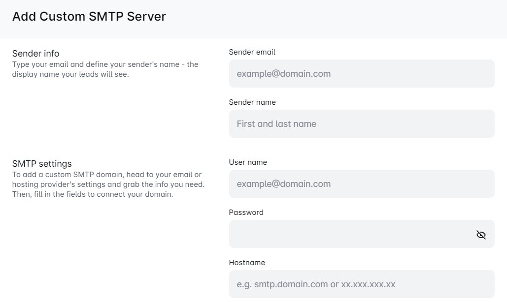Select the Hostname input field
The width and height of the screenshot is (507, 302).
[x=361, y=284]
